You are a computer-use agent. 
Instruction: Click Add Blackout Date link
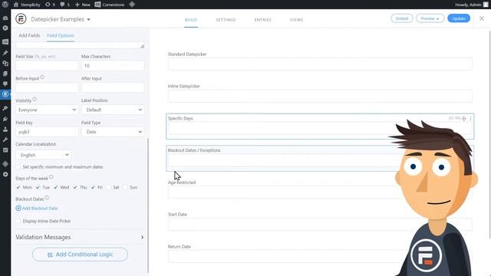37,208
